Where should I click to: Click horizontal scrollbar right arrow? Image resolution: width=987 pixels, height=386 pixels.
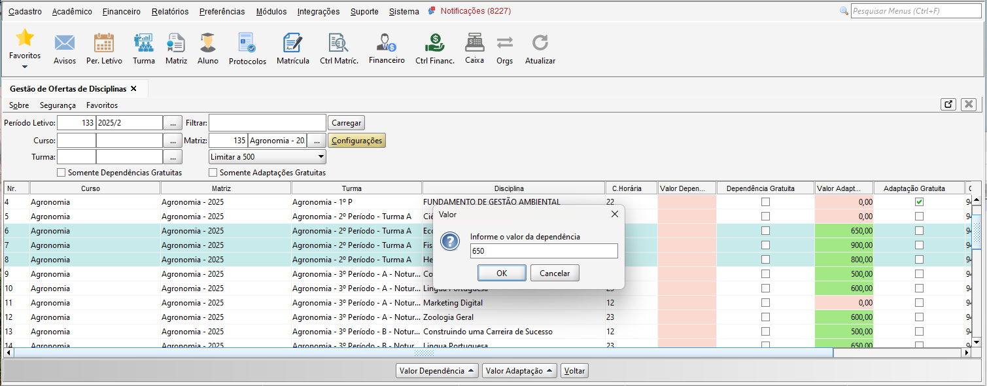(x=967, y=353)
